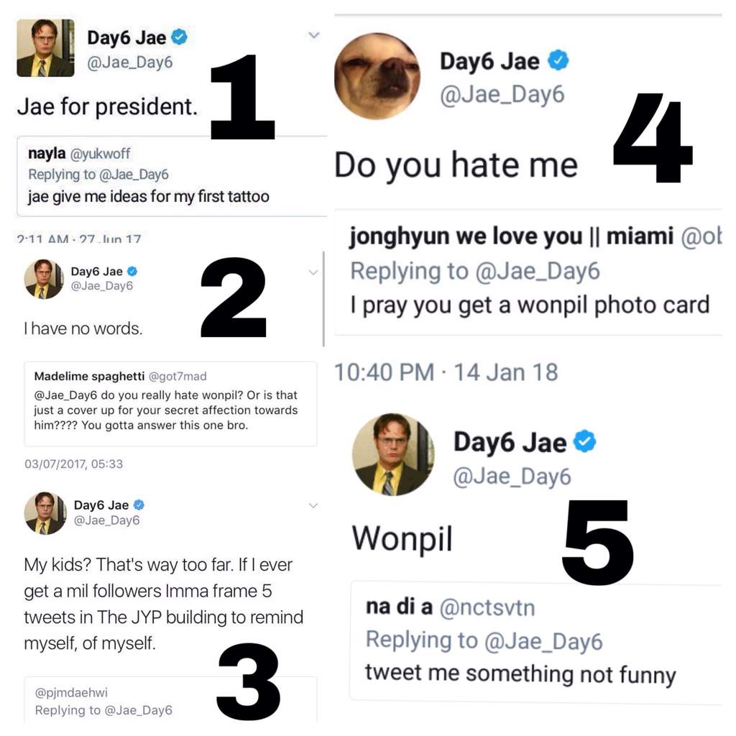Click the verified badge on 'Do you hate me' tweet
Image resolution: width=736 pixels, height=736 pixels.
[558, 60]
